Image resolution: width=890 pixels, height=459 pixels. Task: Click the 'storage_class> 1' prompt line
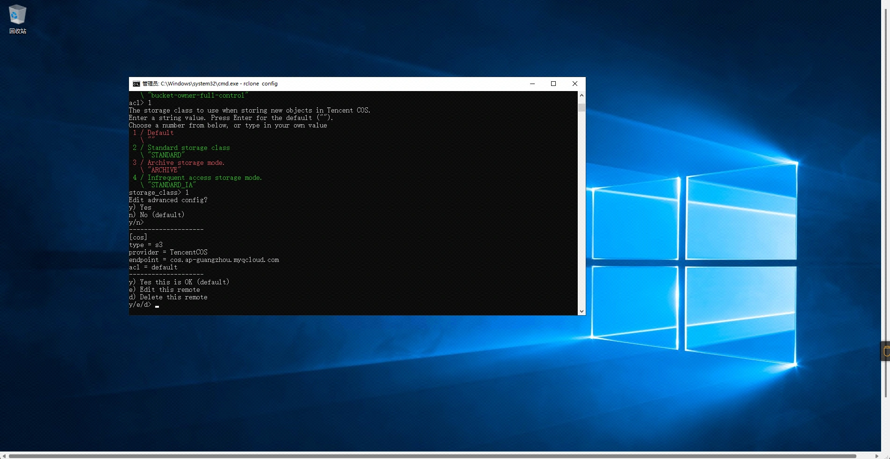(159, 192)
